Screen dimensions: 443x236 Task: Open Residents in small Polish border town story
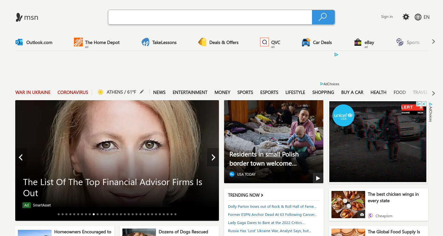coord(264,159)
